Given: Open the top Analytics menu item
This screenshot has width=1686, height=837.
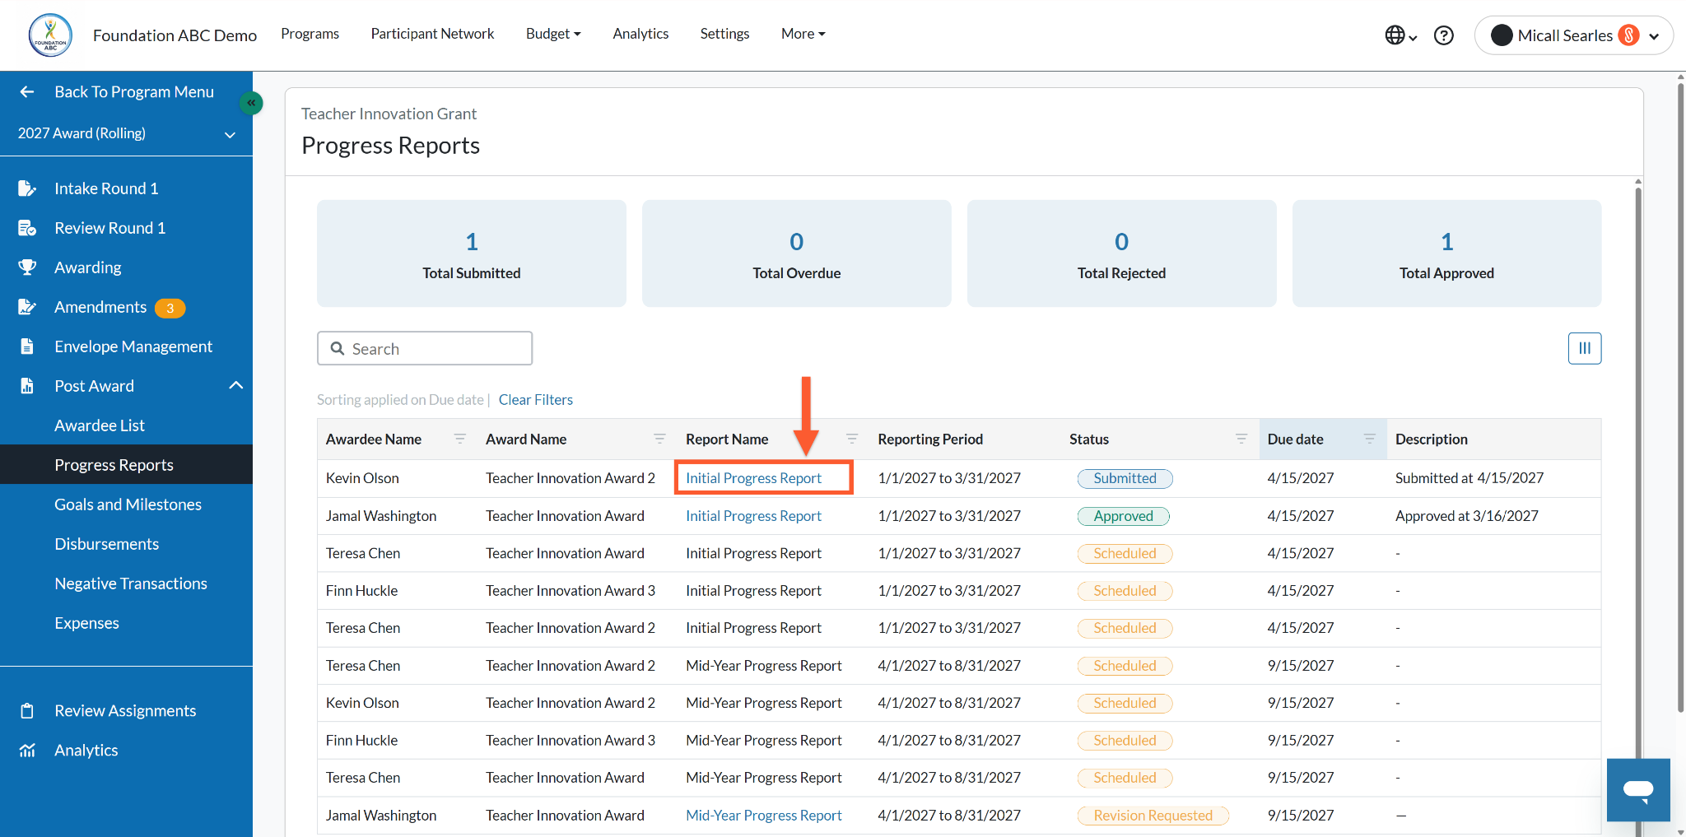Looking at the screenshot, I should coord(640,34).
